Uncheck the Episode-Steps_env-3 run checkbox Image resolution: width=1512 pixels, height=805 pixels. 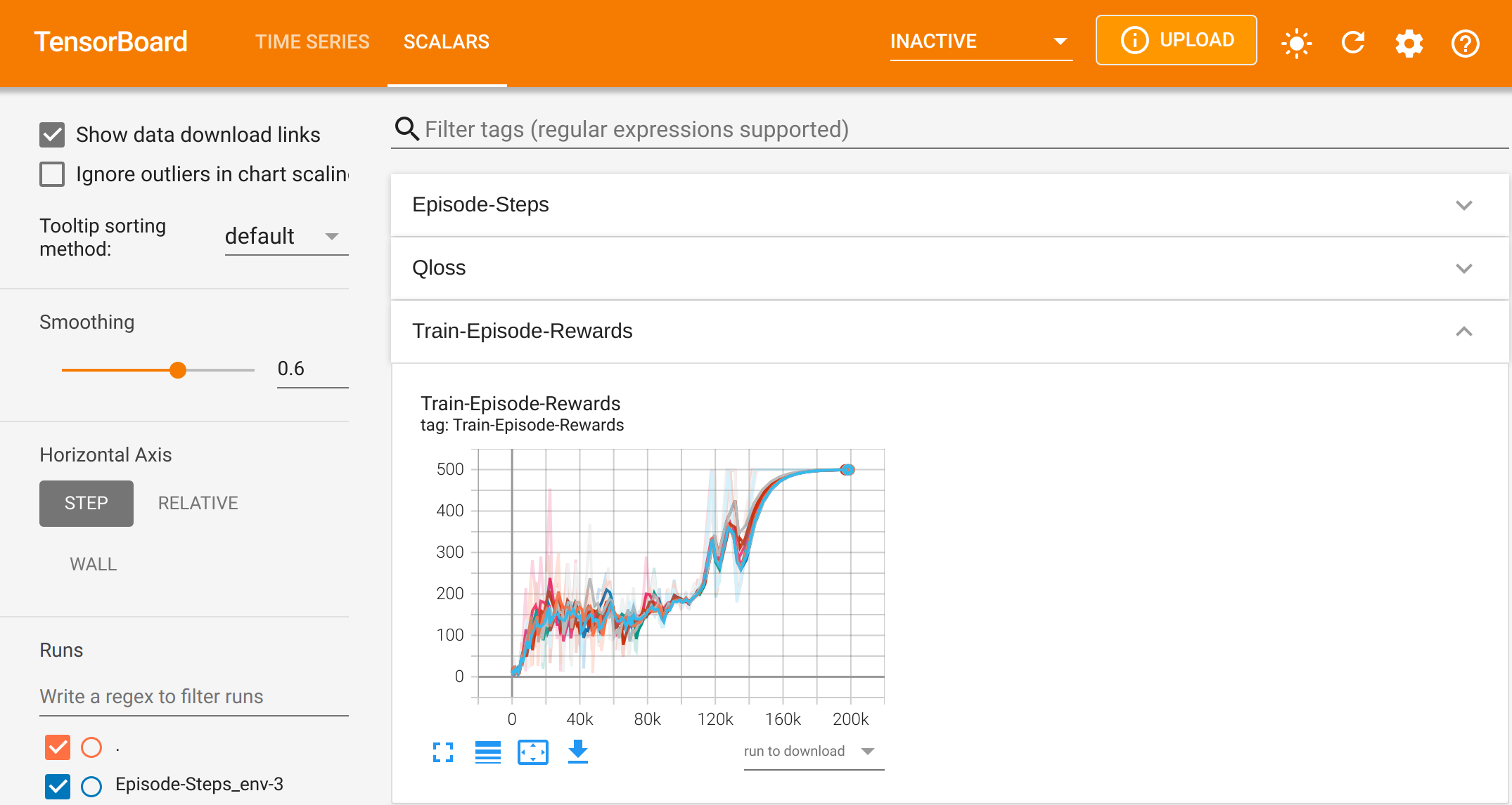(58, 786)
